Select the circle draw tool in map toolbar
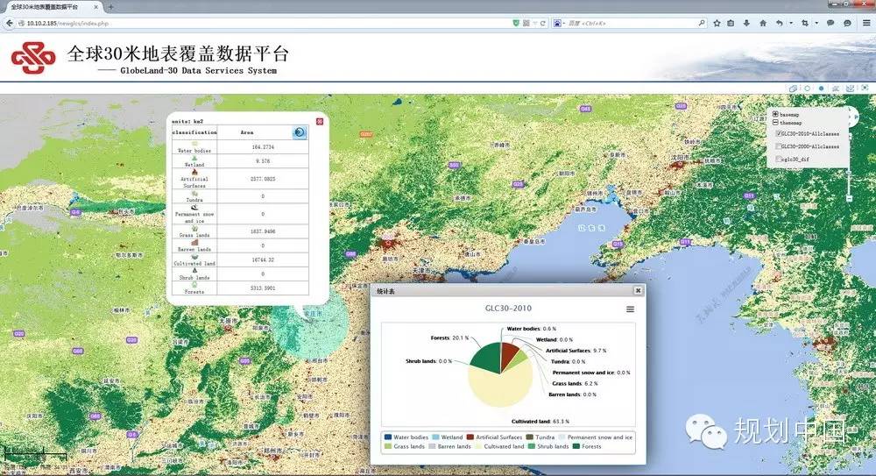Viewport: 876px width, 476px height. coord(808,89)
